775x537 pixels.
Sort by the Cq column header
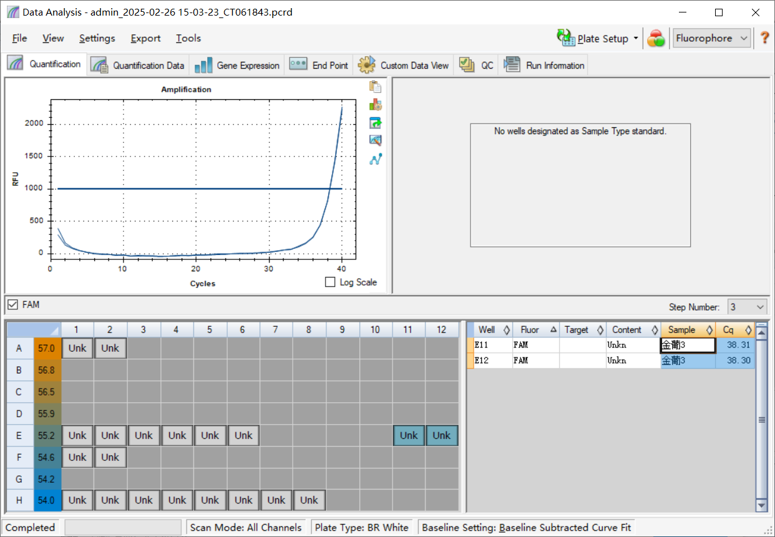[x=735, y=330]
